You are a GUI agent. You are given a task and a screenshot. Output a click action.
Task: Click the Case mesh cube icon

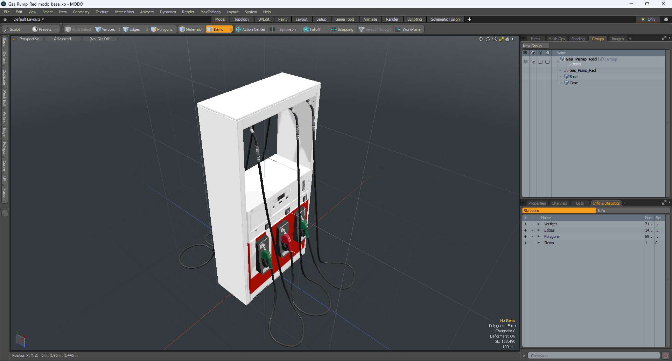[x=566, y=83]
